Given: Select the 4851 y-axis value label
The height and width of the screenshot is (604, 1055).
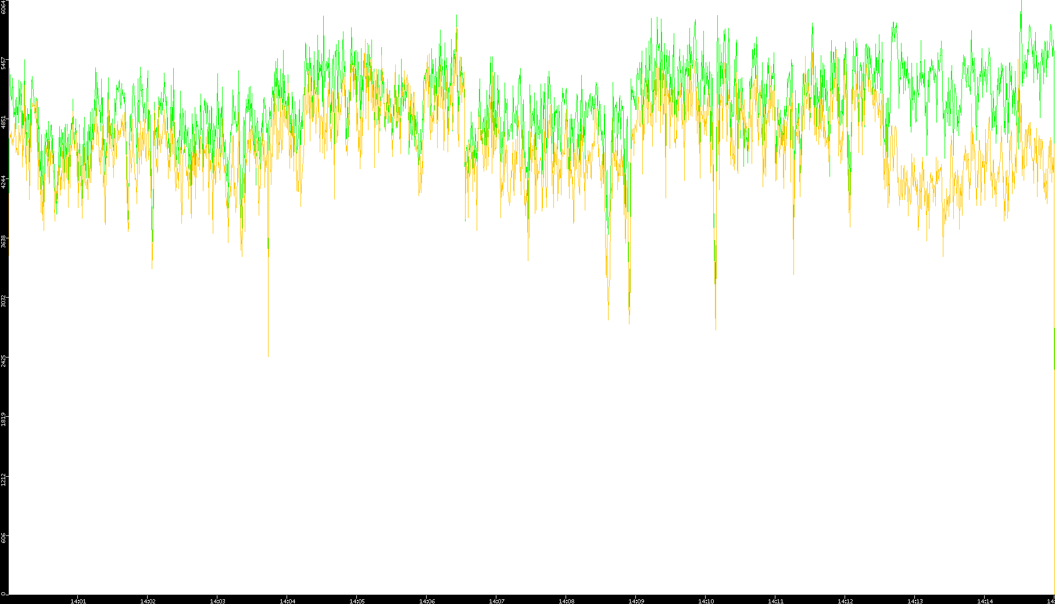Looking at the screenshot, I should coord(4,121).
